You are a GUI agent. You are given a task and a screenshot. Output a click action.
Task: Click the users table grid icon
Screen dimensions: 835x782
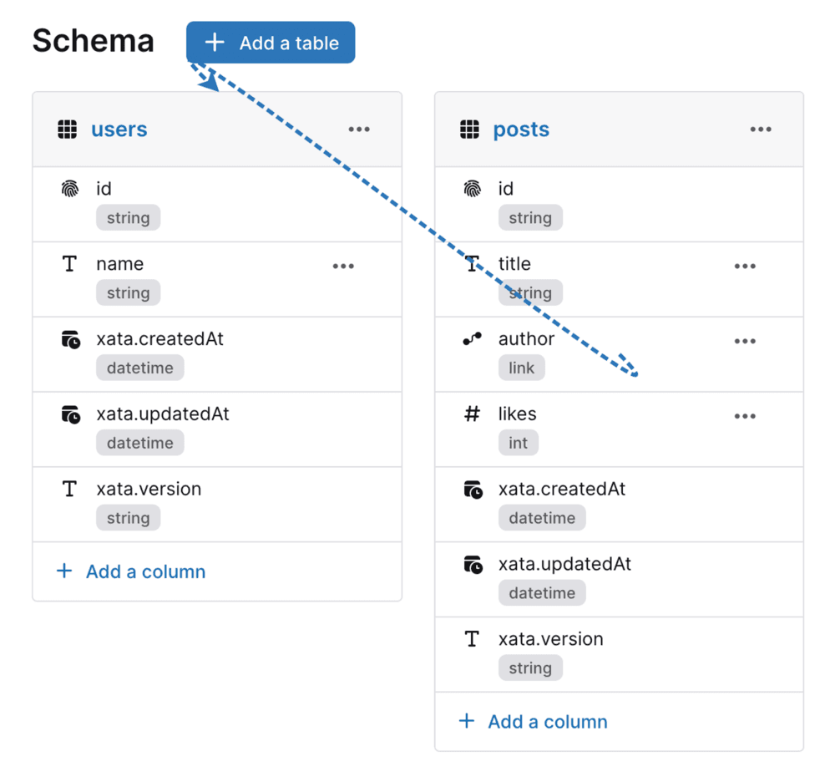point(67,129)
